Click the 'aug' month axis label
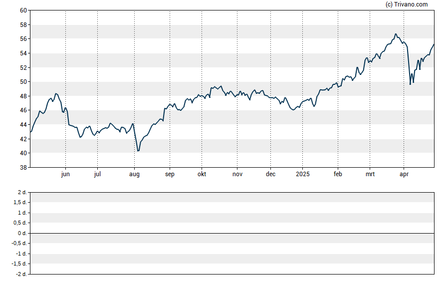Image resolution: width=443 pixels, height=282 pixels. coord(134,174)
